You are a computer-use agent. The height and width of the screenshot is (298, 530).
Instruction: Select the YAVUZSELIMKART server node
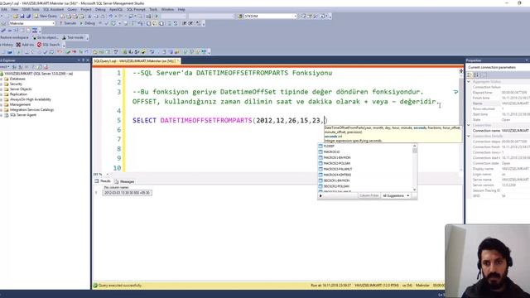[x=38, y=74]
